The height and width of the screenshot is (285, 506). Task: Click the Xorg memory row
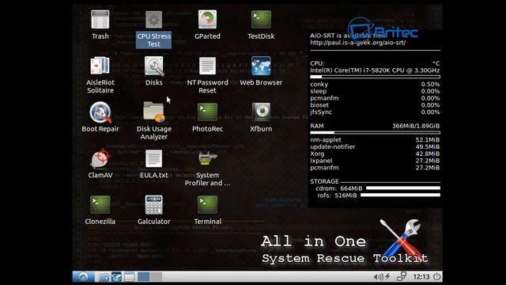point(375,154)
